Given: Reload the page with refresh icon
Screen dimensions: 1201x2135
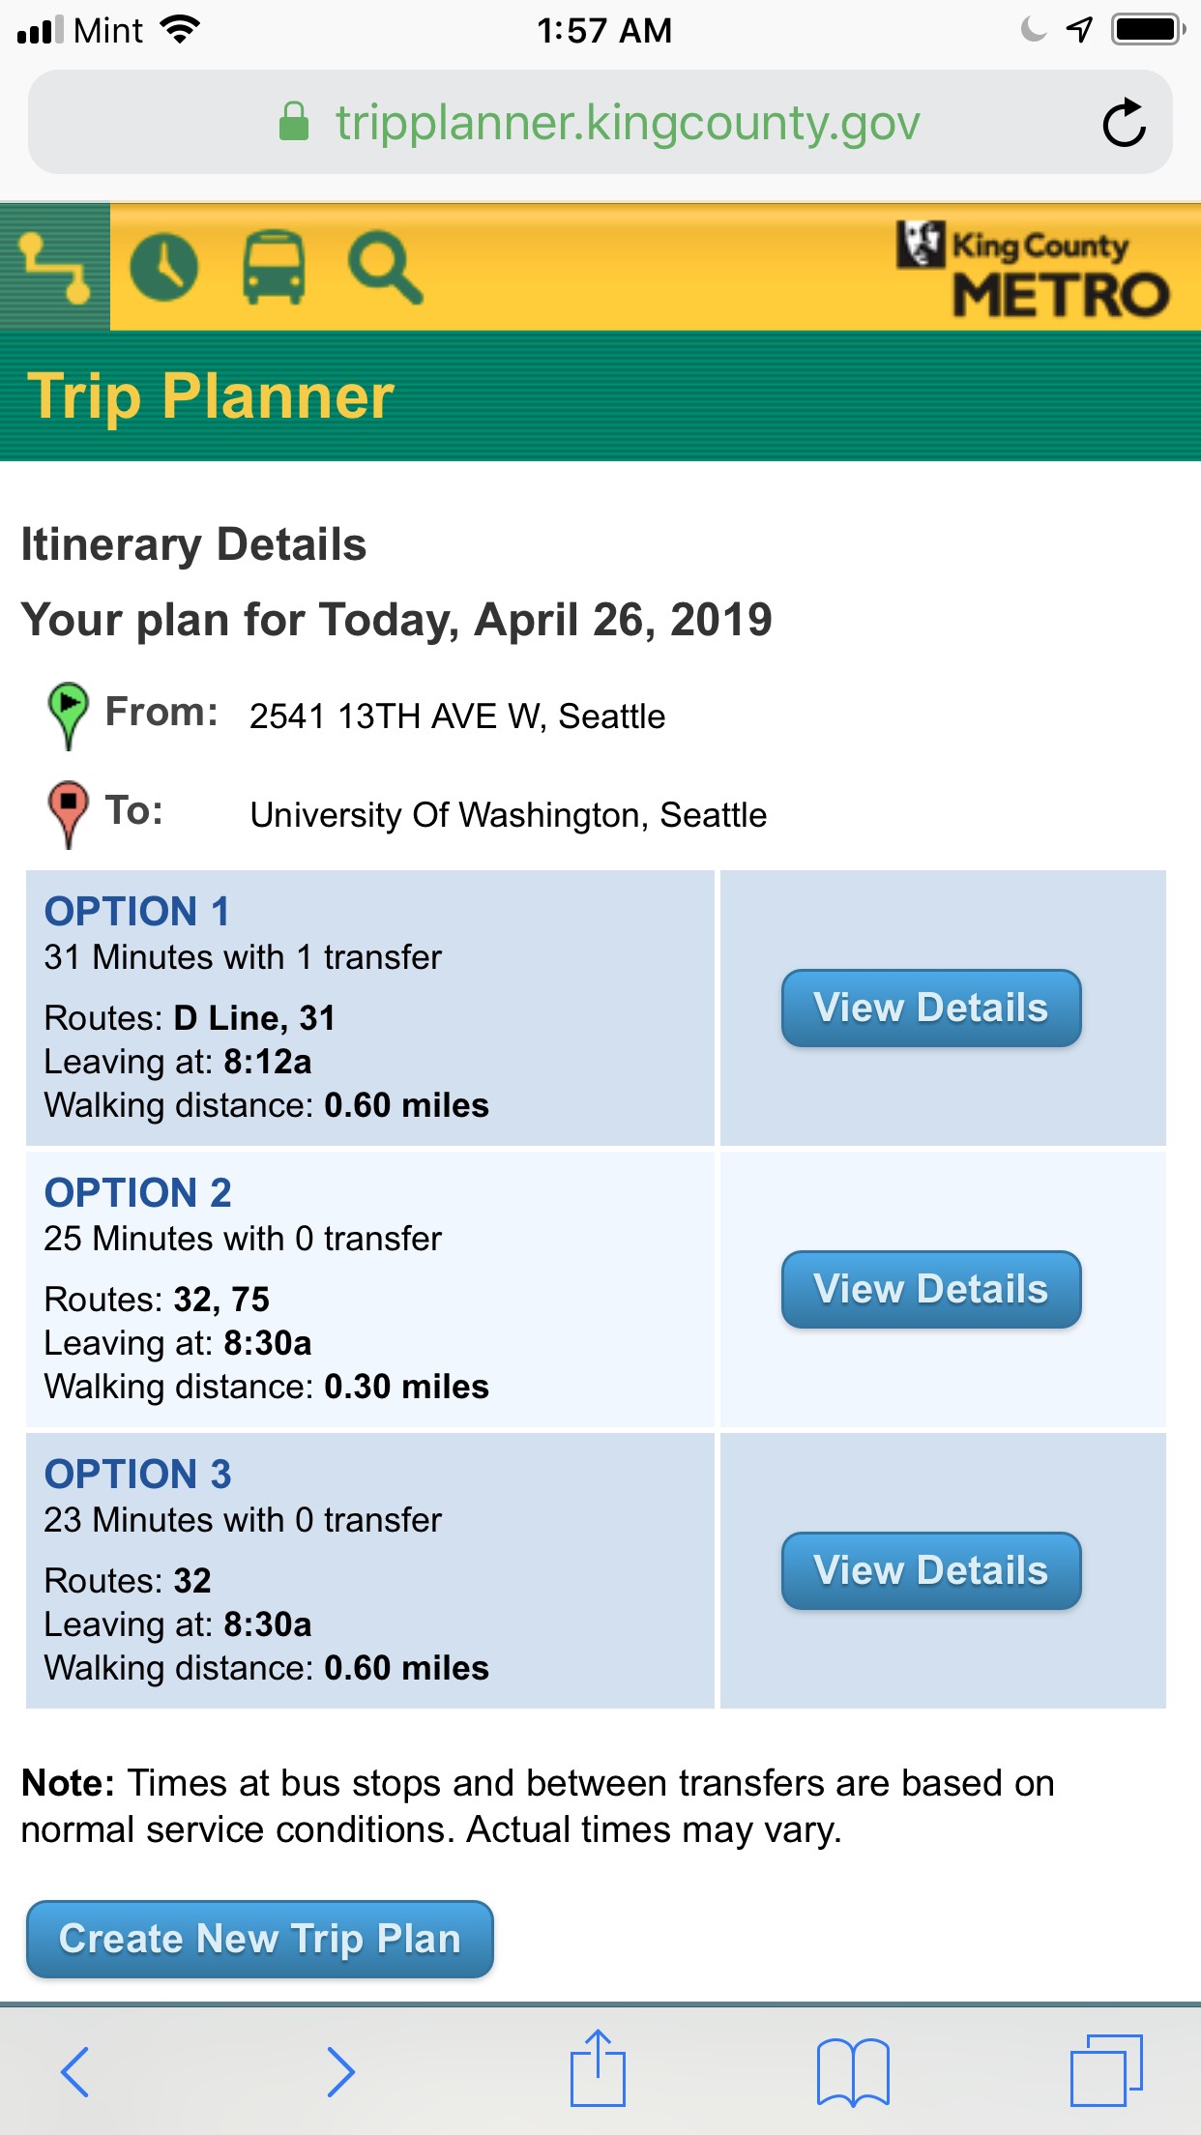Looking at the screenshot, I should 1124,124.
